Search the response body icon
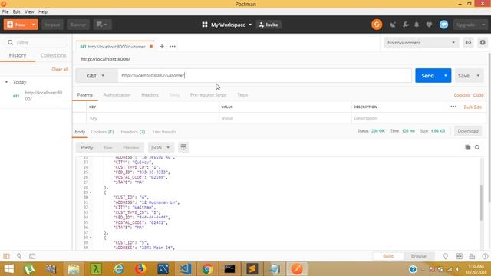Viewport: 491px width, 276px height. (477, 147)
